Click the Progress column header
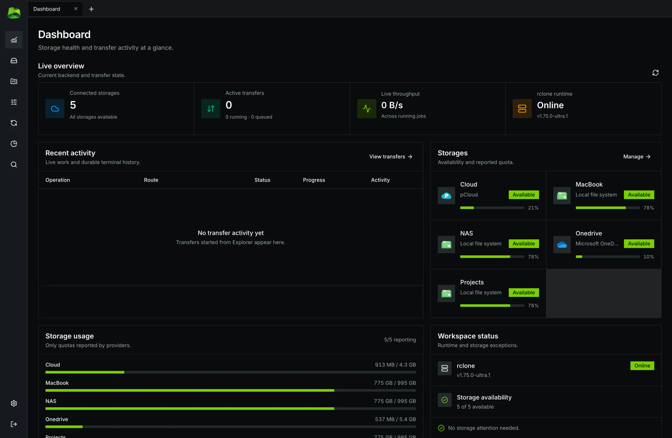The width and height of the screenshot is (672, 438). [x=314, y=180]
